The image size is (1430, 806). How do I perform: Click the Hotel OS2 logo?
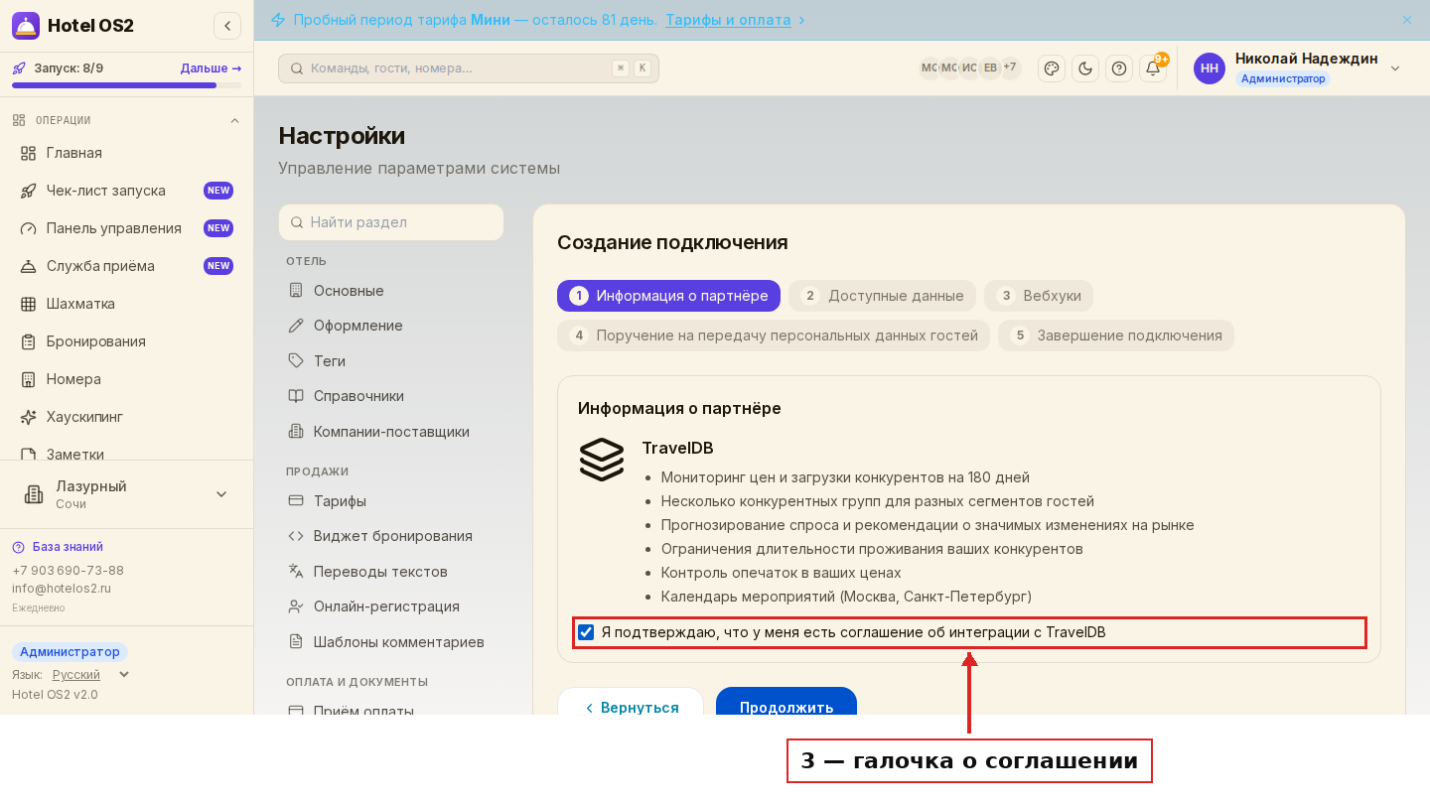click(x=26, y=26)
